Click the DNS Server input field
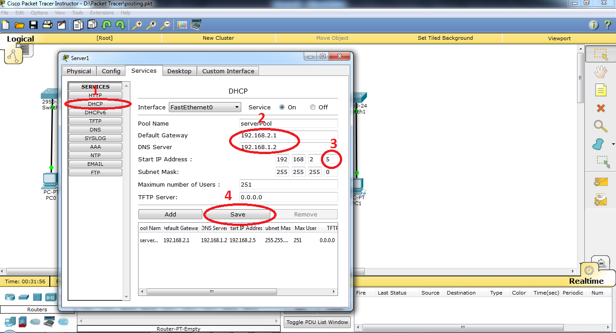 289,147
